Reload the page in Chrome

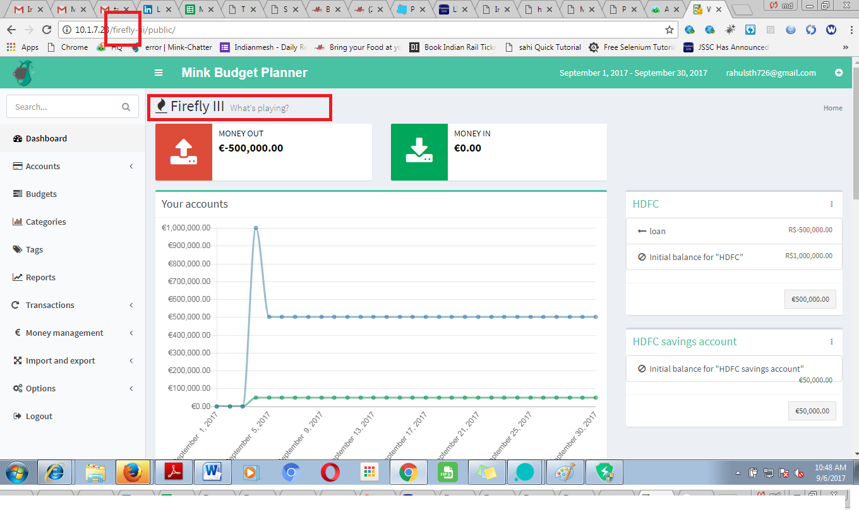tap(46, 30)
